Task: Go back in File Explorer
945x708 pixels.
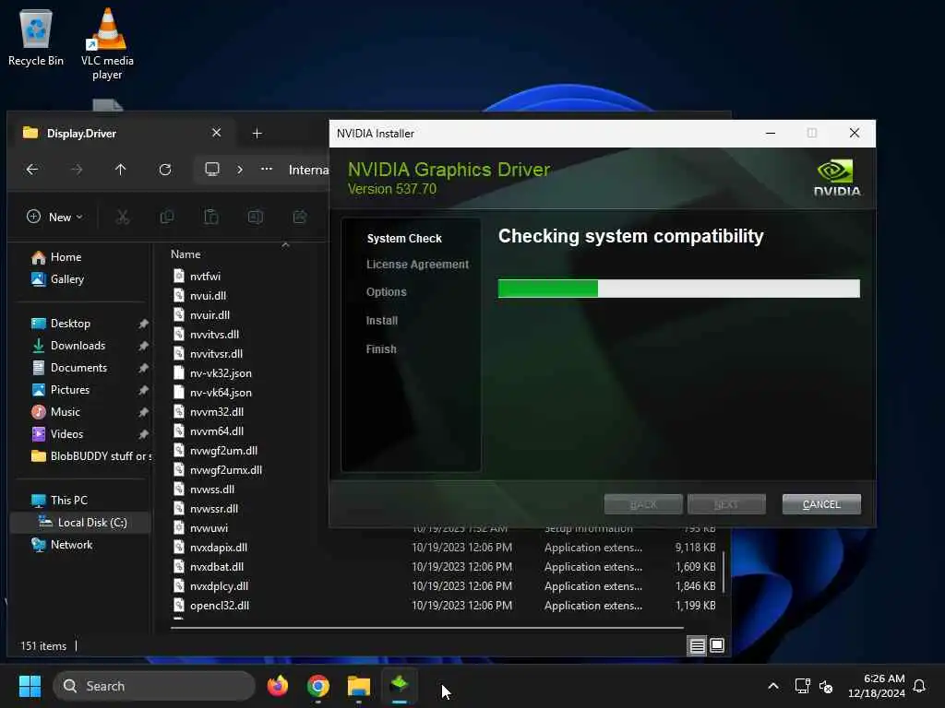Action: click(x=32, y=170)
